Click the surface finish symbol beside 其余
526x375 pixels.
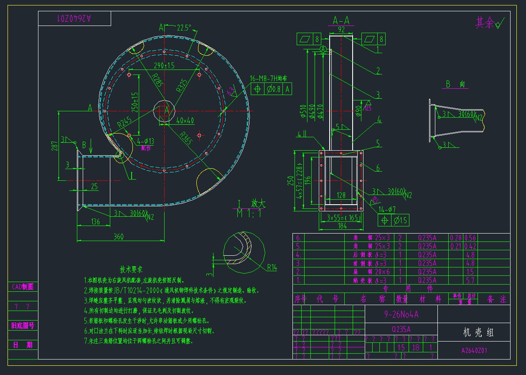(x=500, y=23)
